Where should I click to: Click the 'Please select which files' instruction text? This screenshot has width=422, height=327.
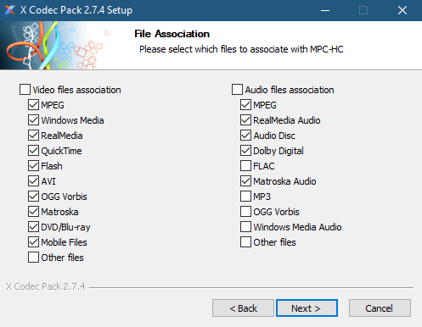pyautogui.click(x=241, y=49)
